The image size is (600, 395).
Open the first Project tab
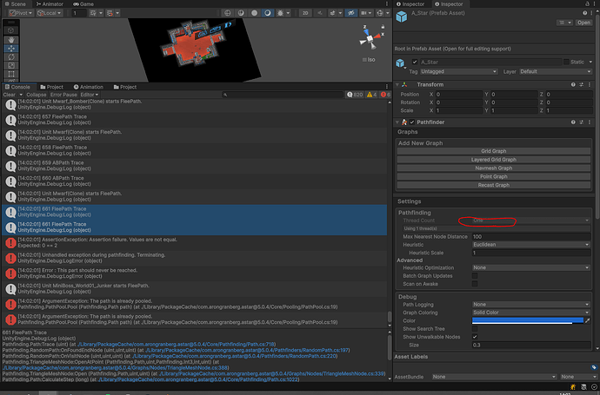point(51,87)
